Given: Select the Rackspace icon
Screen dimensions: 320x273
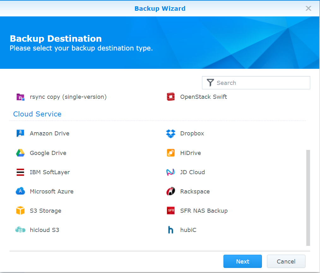Looking at the screenshot, I should (x=170, y=192).
